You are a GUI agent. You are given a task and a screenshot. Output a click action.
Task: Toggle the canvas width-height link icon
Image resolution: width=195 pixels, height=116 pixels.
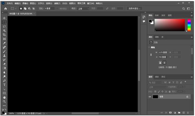coord(151,55)
